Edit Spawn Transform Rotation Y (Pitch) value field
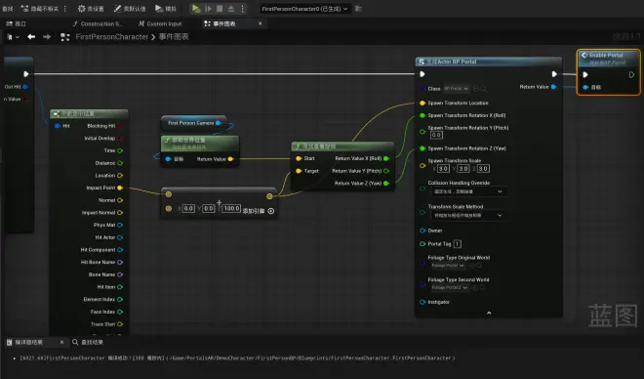The width and height of the screenshot is (644, 379). pyautogui.click(x=436, y=135)
